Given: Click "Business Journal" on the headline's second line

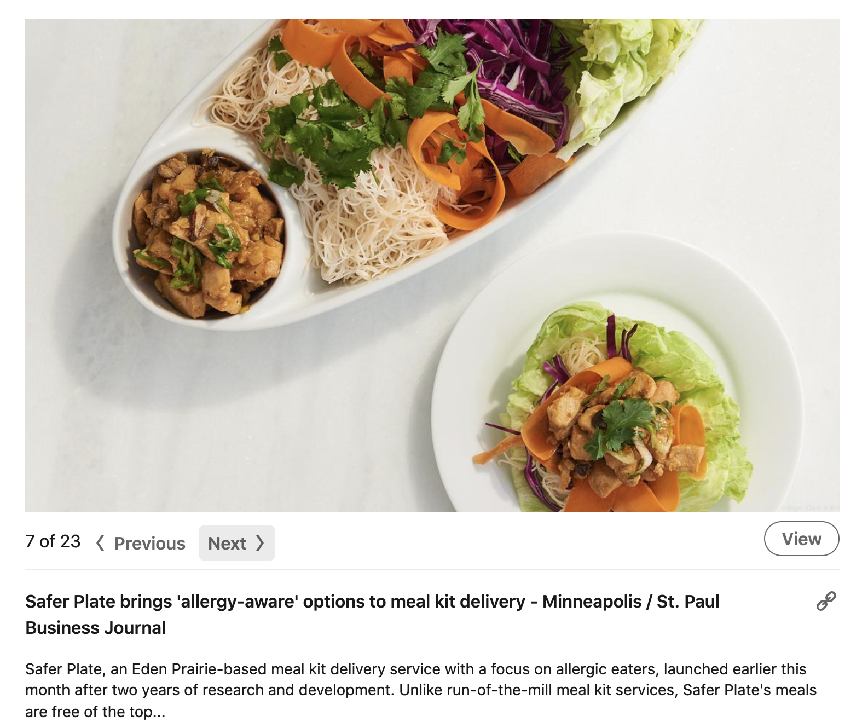Looking at the screenshot, I should click(x=95, y=628).
